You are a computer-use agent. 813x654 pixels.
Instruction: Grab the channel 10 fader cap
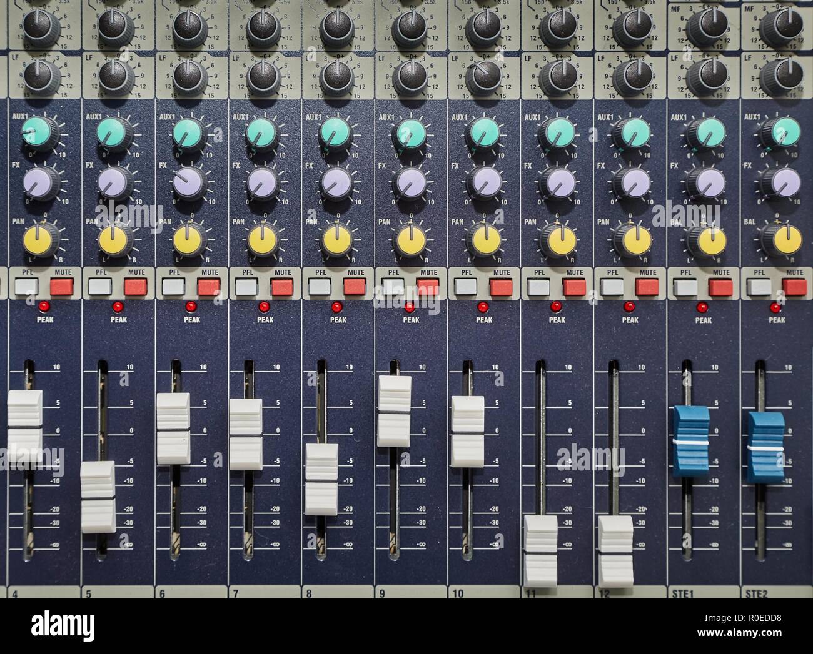pyautogui.click(x=467, y=431)
